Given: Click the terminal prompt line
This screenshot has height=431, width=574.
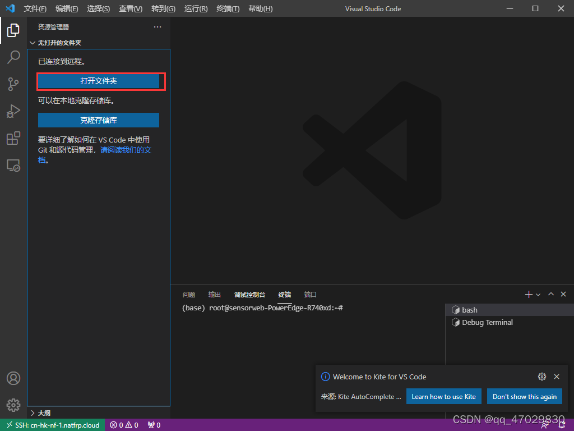Looking at the screenshot, I should [262, 308].
